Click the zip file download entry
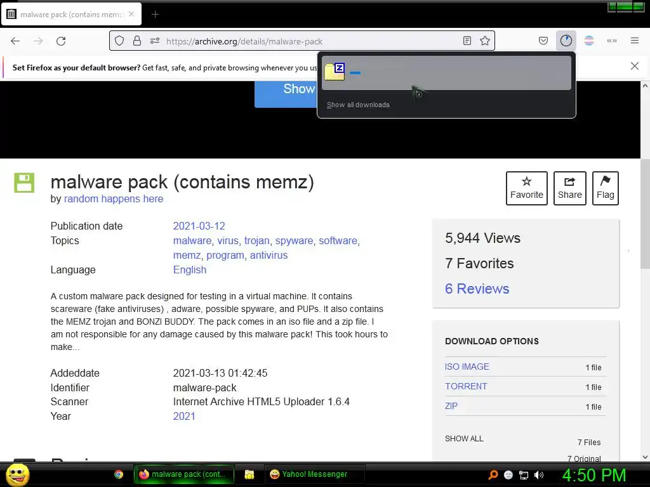This screenshot has height=487, width=650. coord(446,73)
